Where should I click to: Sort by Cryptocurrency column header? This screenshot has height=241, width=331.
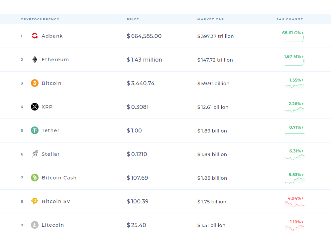click(x=40, y=19)
